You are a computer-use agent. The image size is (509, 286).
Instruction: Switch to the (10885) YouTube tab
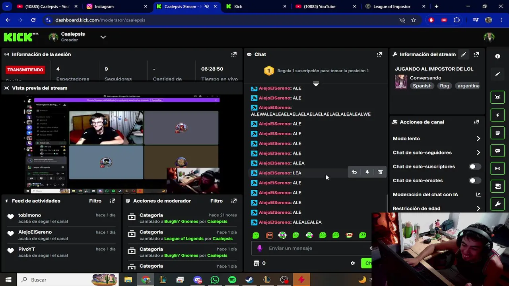point(325,6)
